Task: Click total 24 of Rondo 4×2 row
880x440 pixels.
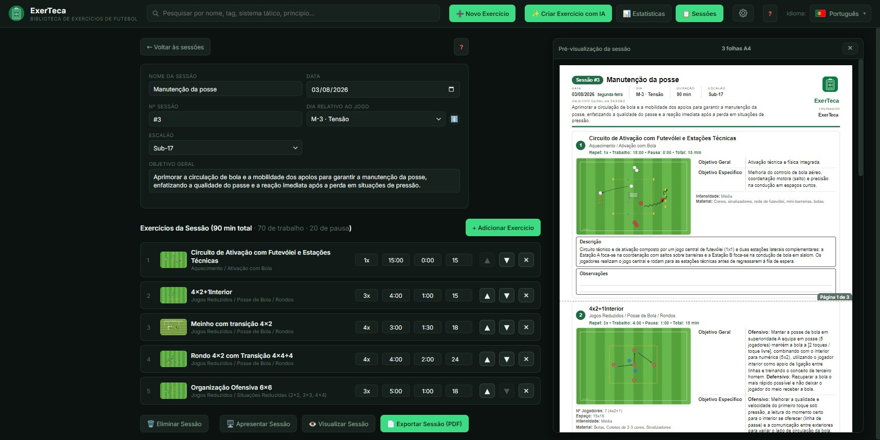Action: pyautogui.click(x=458, y=359)
